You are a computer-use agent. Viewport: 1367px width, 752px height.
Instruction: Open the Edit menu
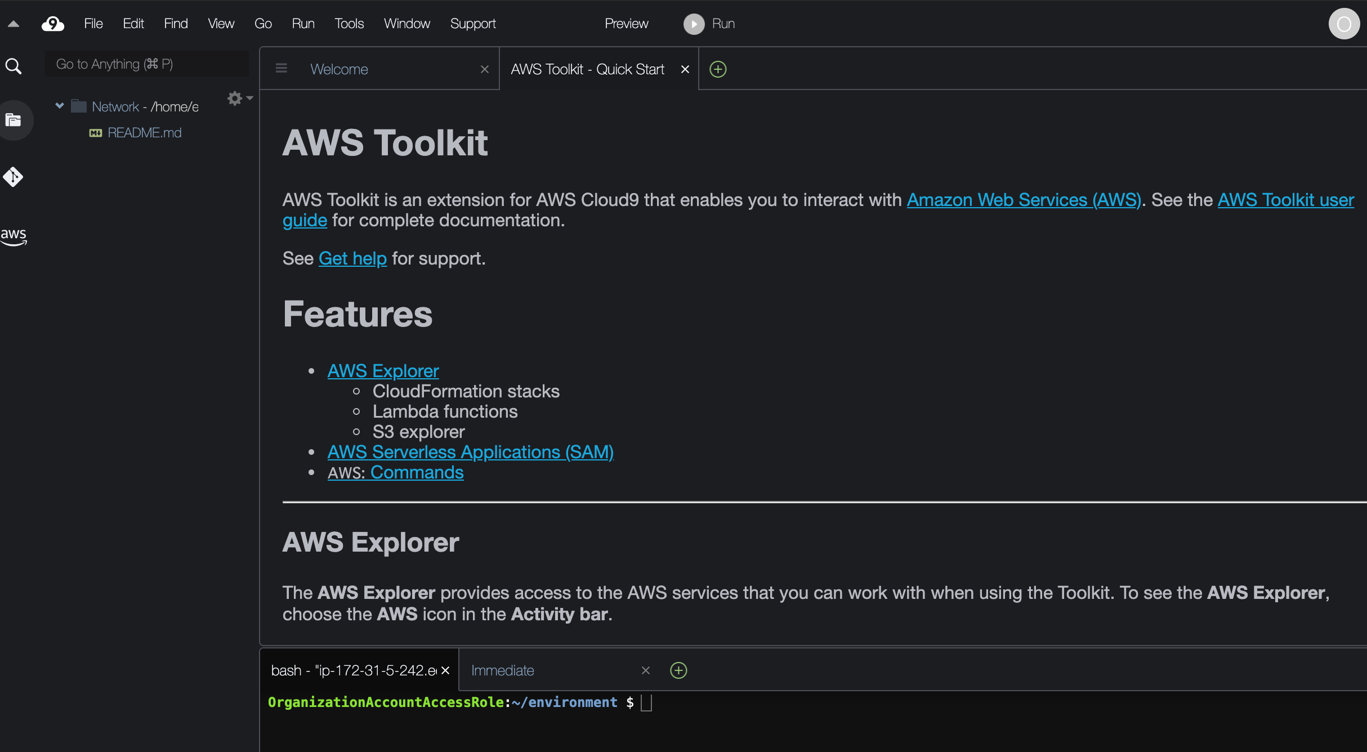[133, 24]
